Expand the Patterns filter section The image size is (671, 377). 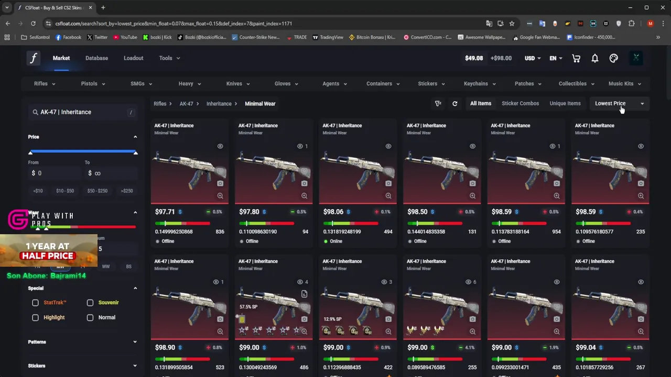click(135, 342)
